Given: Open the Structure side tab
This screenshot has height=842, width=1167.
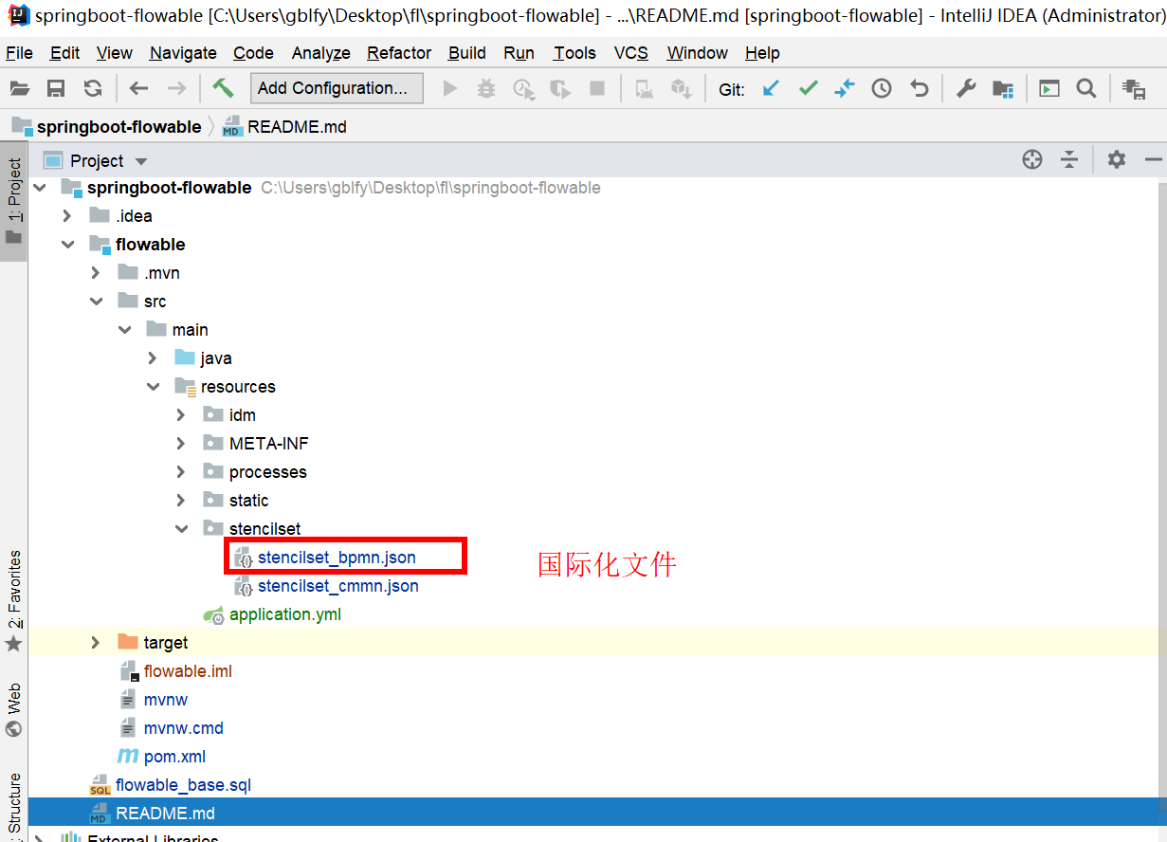Looking at the screenshot, I should [x=13, y=804].
